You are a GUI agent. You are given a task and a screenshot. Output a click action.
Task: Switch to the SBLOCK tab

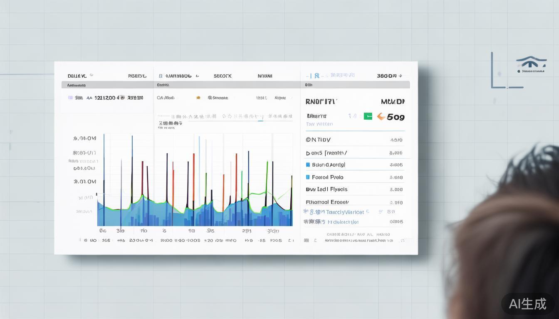(223, 76)
